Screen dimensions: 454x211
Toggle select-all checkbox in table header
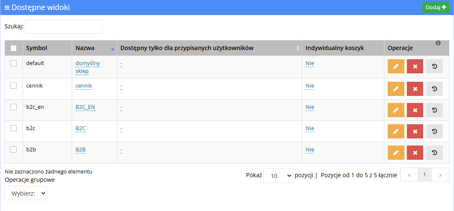click(x=14, y=48)
